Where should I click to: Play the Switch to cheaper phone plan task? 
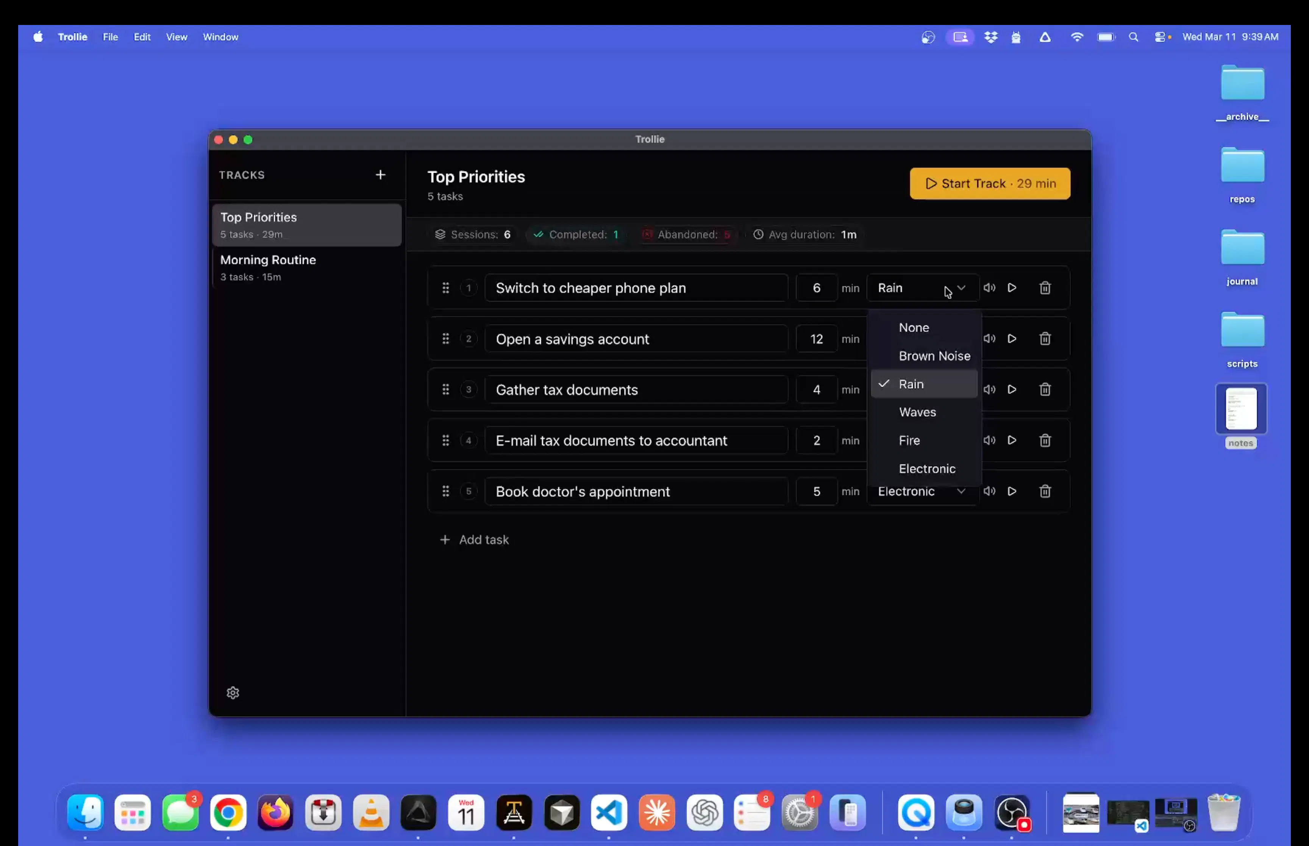(x=1012, y=288)
